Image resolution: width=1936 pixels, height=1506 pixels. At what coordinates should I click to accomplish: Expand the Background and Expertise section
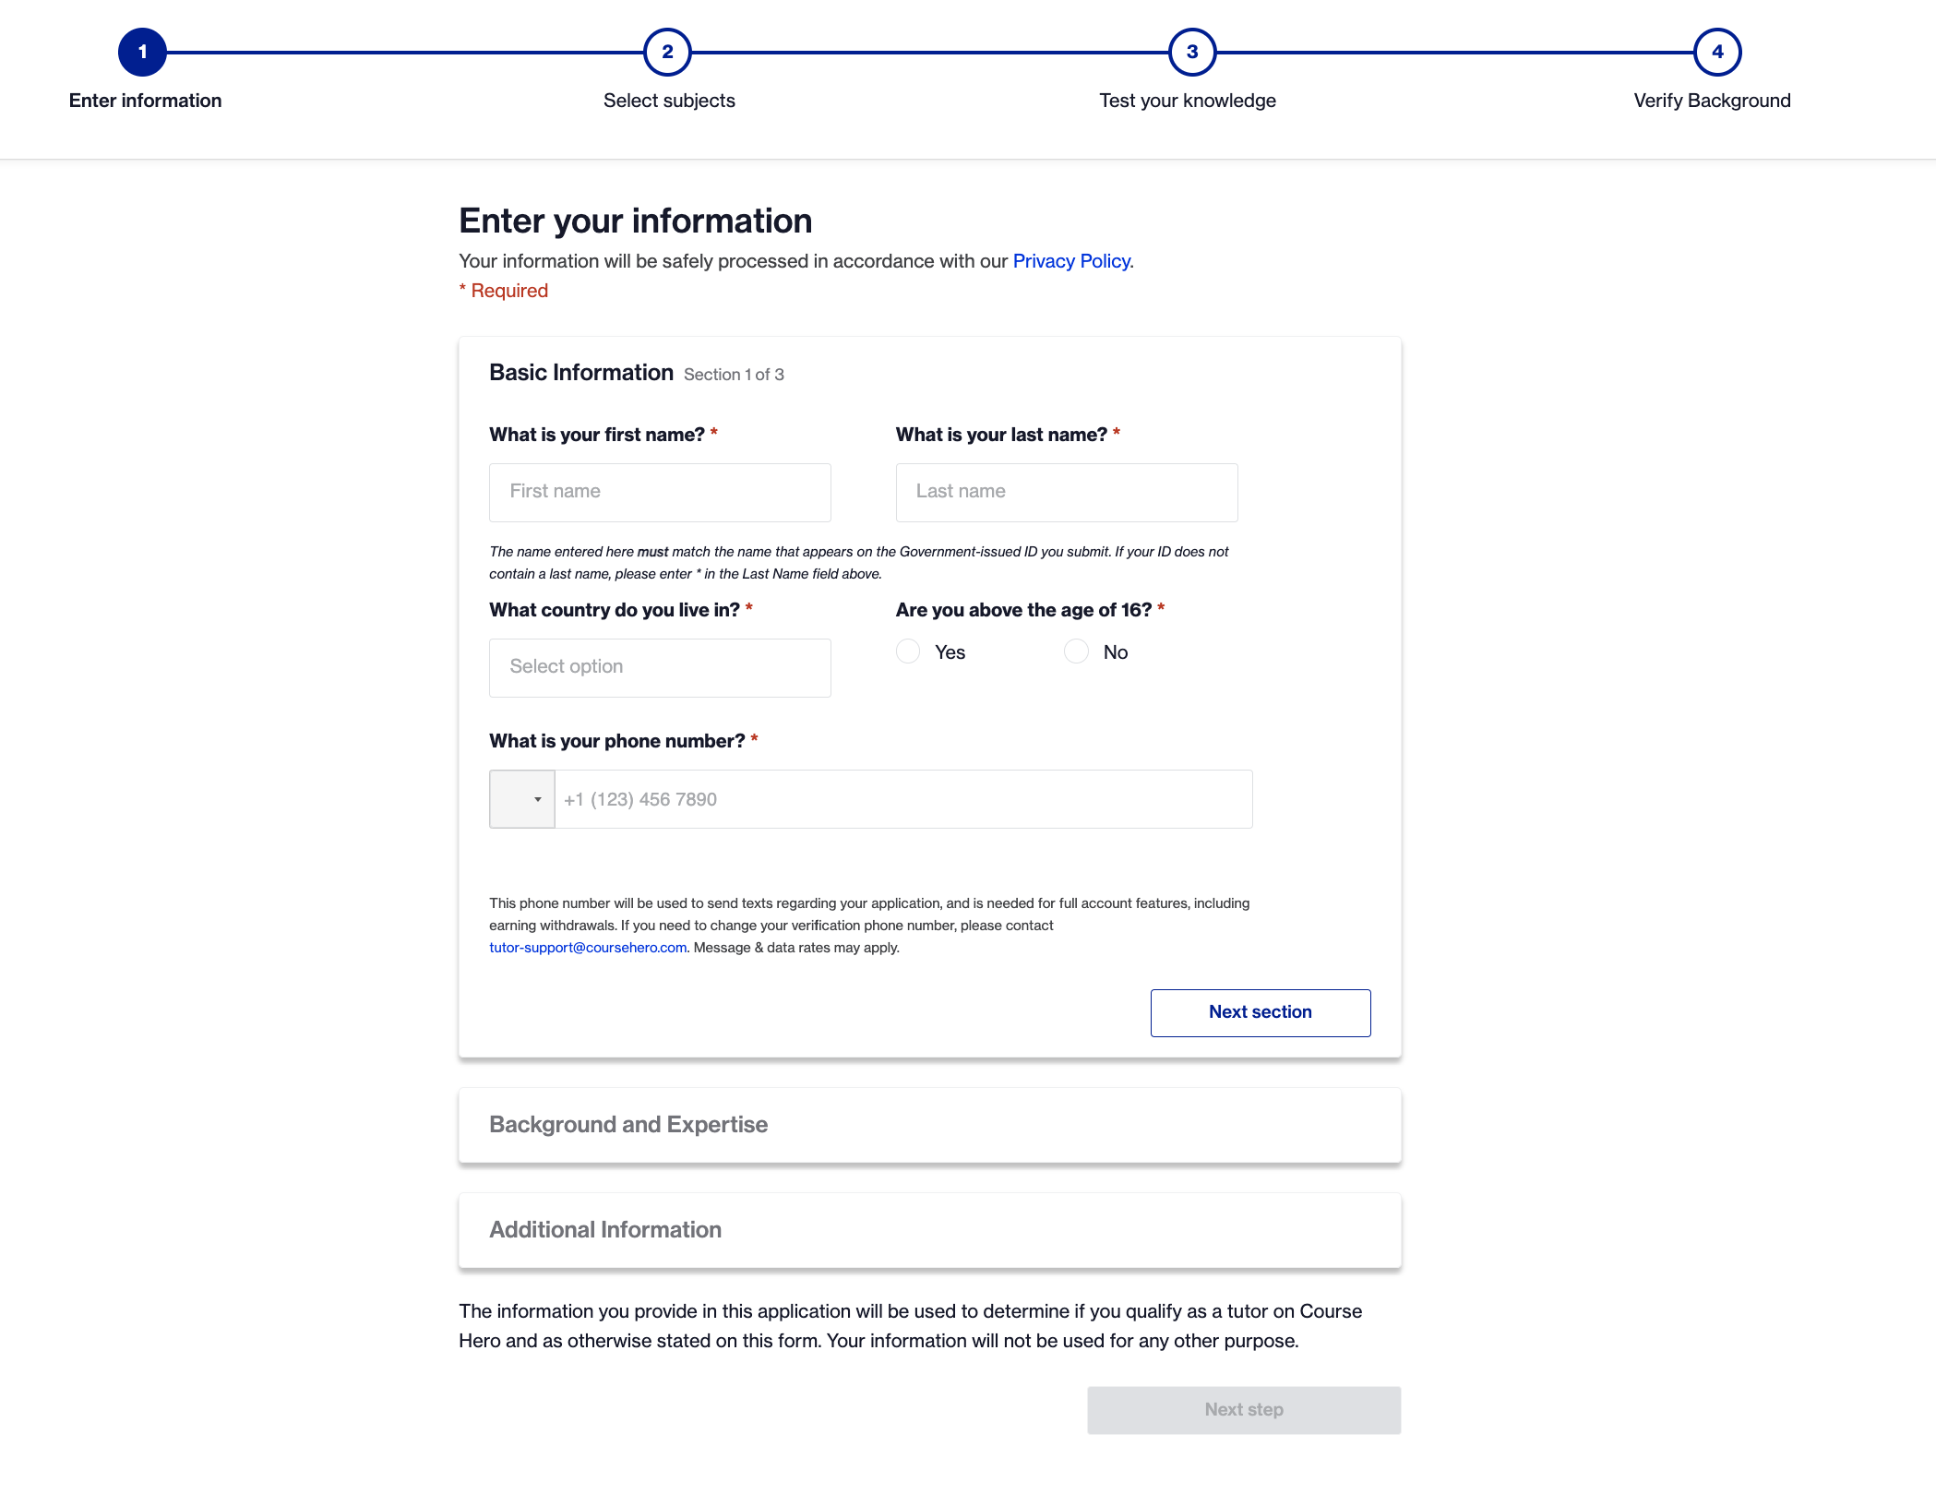tap(929, 1125)
